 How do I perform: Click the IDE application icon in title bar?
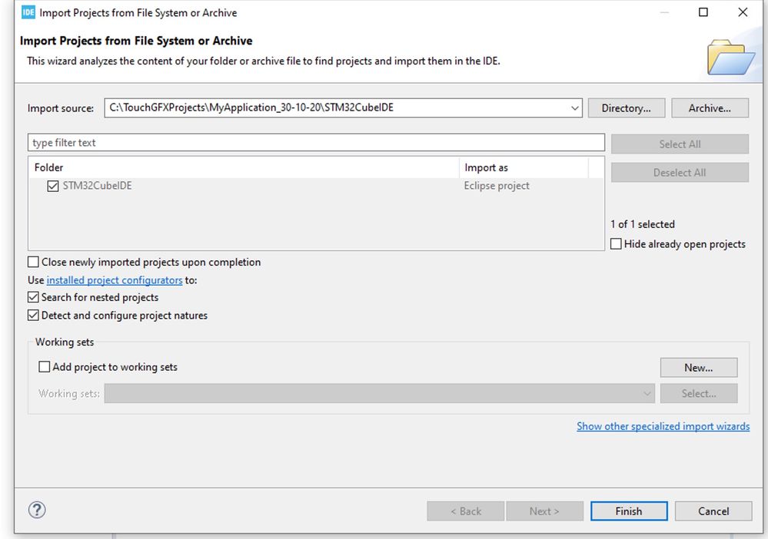pyautogui.click(x=28, y=12)
